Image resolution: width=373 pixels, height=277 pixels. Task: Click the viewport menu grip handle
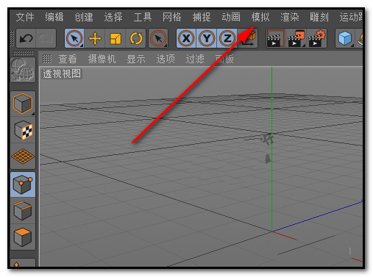47,59
